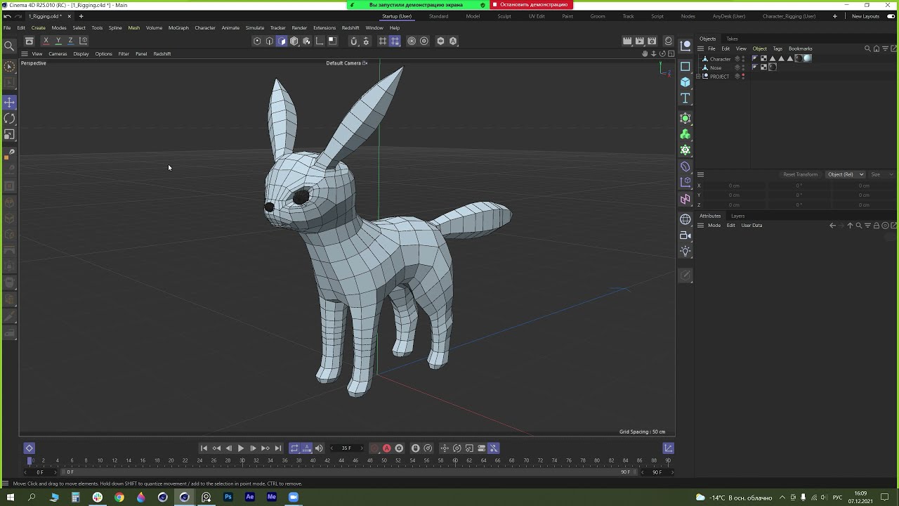
Task: Open Attributes manager hamburger menu
Action: click(x=700, y=226)
